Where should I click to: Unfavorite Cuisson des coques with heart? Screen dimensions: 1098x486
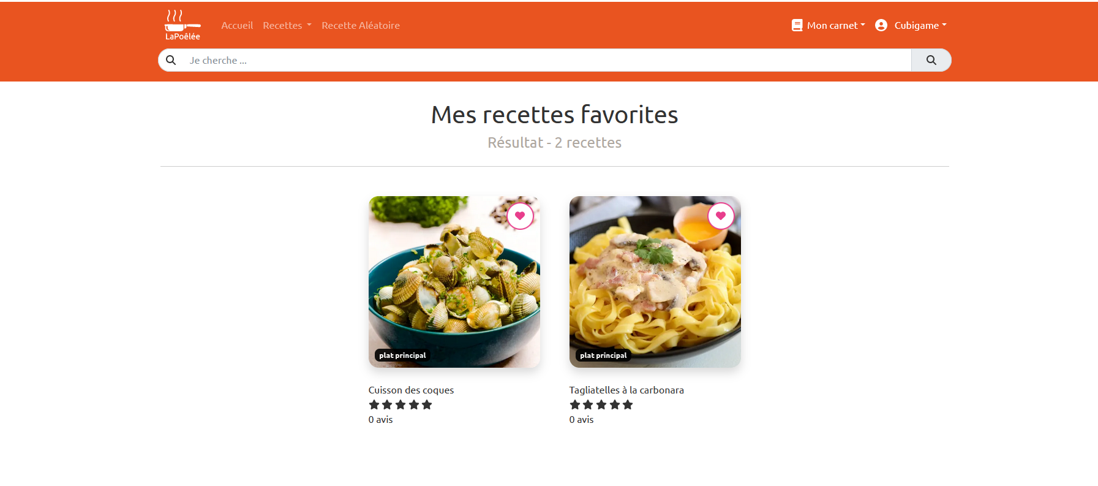[x=520, y=216]
